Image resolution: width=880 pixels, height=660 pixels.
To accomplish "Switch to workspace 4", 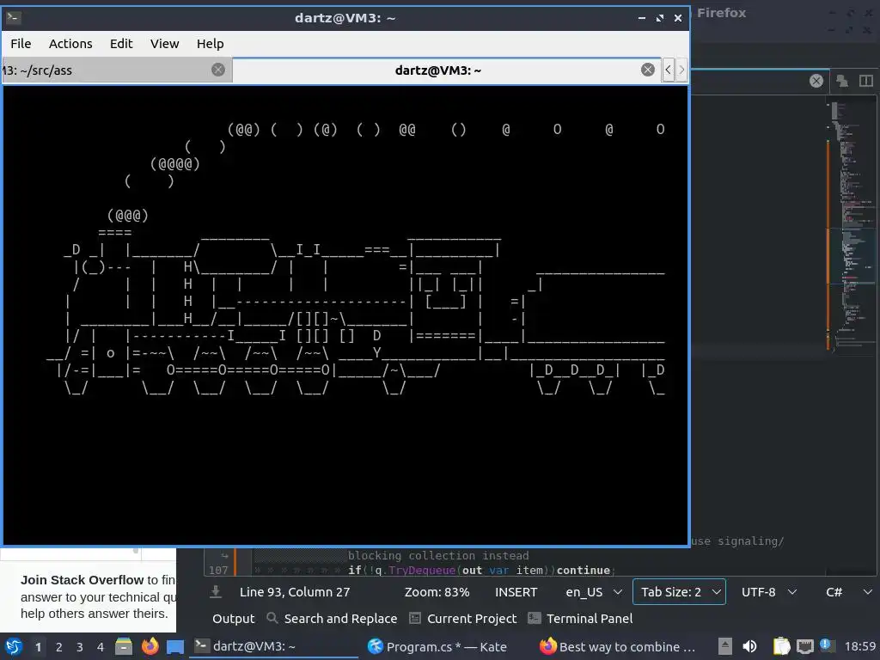I will pyautogui.click(x=101, y=647).
